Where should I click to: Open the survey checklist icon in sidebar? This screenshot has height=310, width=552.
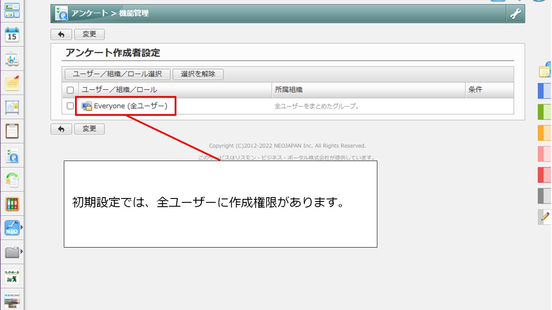[12, 155]
